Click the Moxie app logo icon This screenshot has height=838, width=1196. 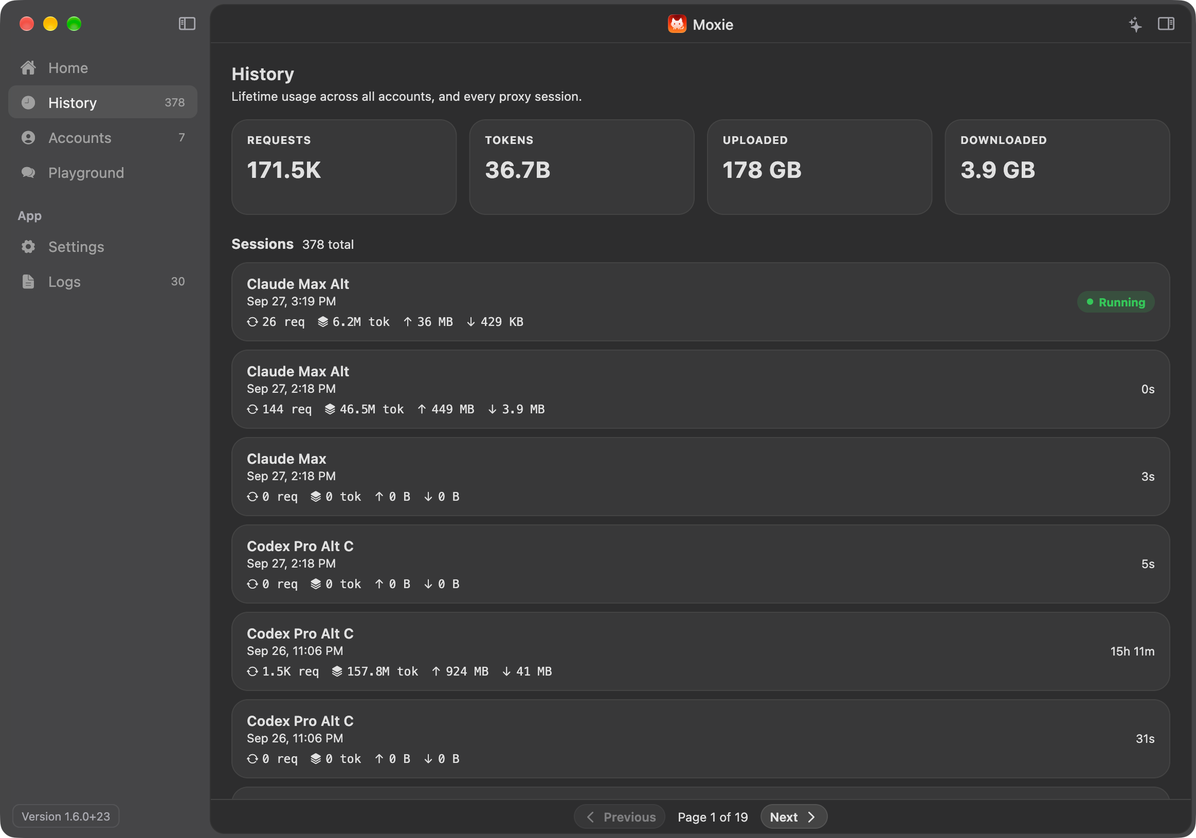point(677,24)
